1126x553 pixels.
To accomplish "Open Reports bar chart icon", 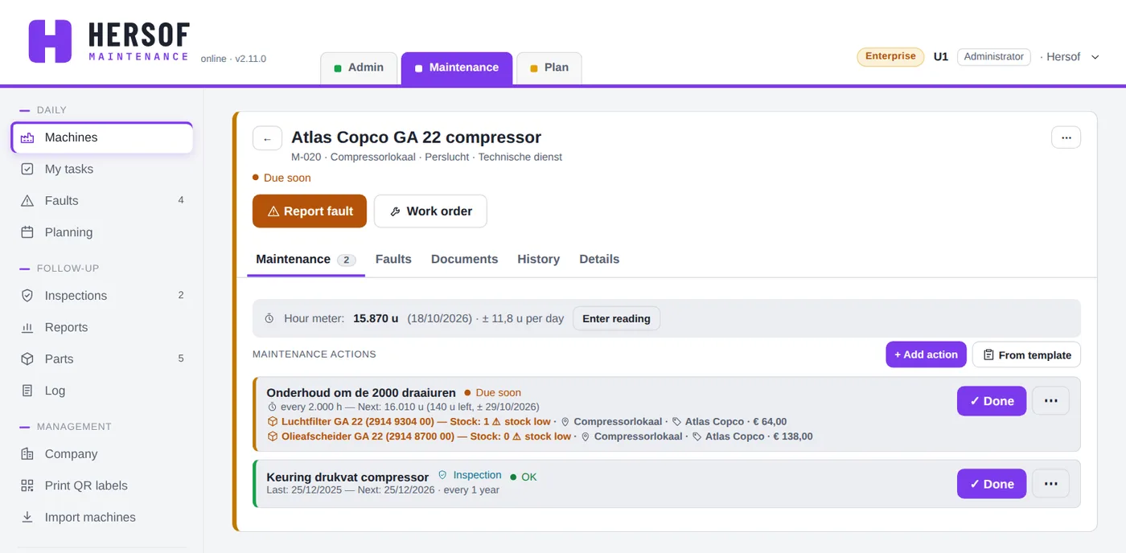I will [x=27, y=327].
